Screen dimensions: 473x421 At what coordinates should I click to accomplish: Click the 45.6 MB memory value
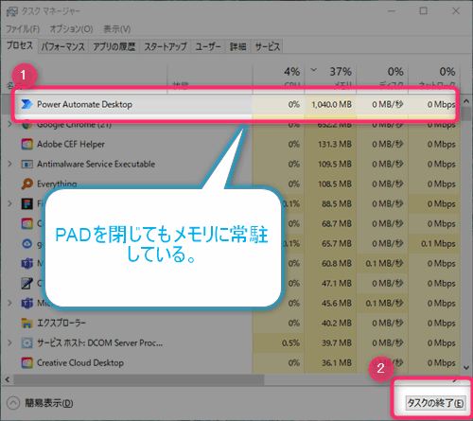337,303
